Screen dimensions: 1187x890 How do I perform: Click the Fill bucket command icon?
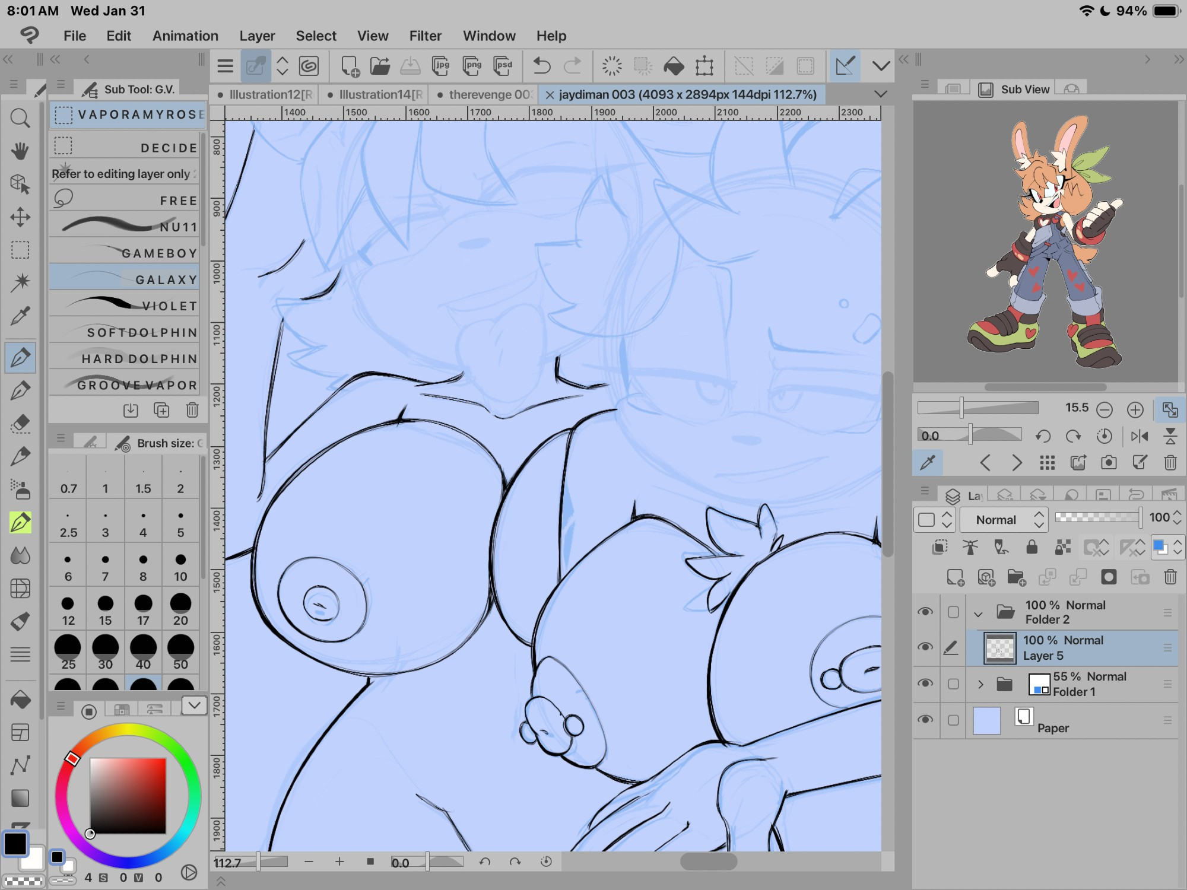(674, 66)
